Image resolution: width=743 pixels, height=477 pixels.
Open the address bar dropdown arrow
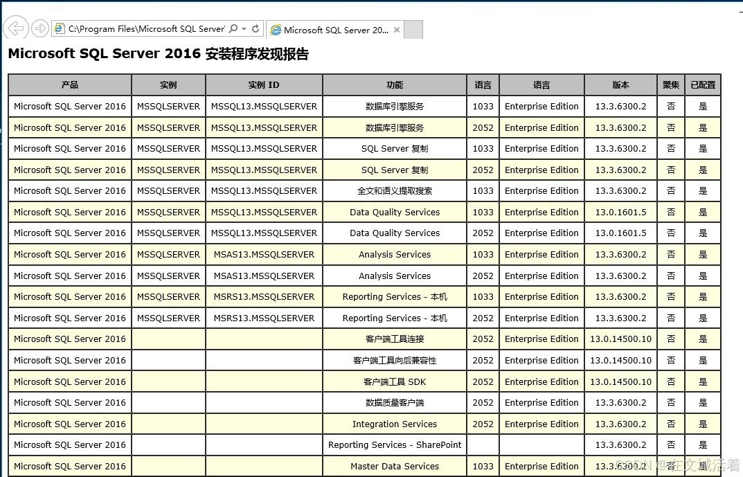[x=244, y=29]
